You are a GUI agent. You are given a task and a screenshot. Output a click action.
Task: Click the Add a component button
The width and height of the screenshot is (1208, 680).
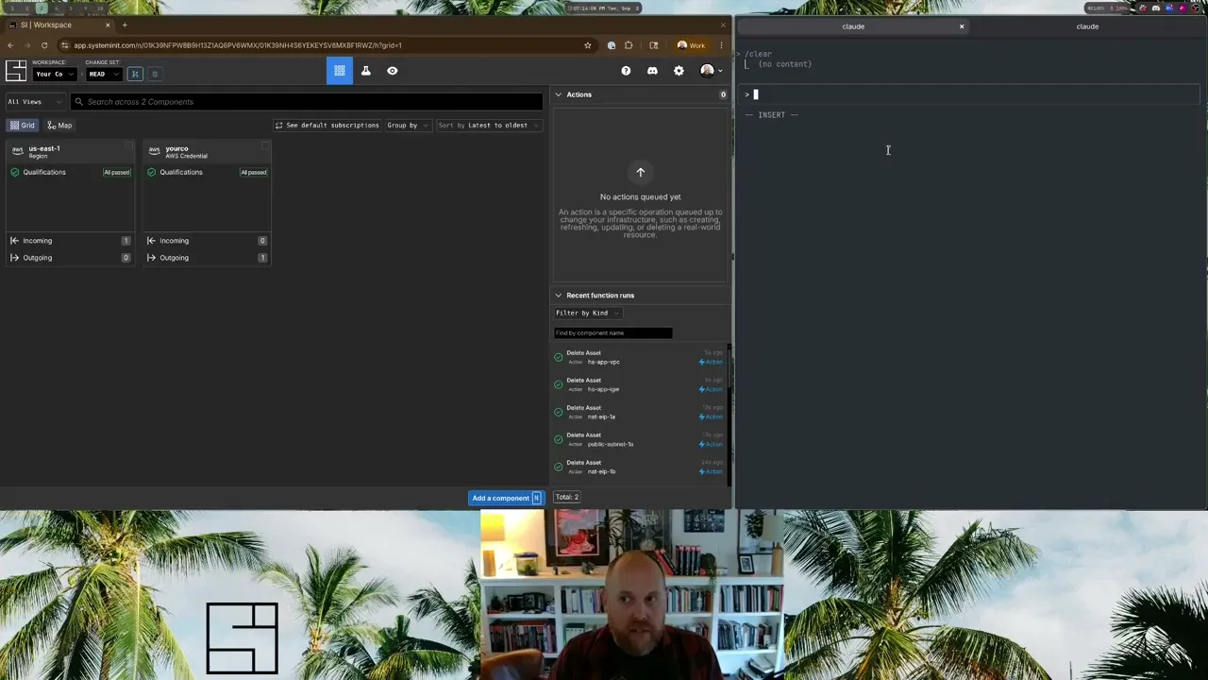[x=505, y=498]
